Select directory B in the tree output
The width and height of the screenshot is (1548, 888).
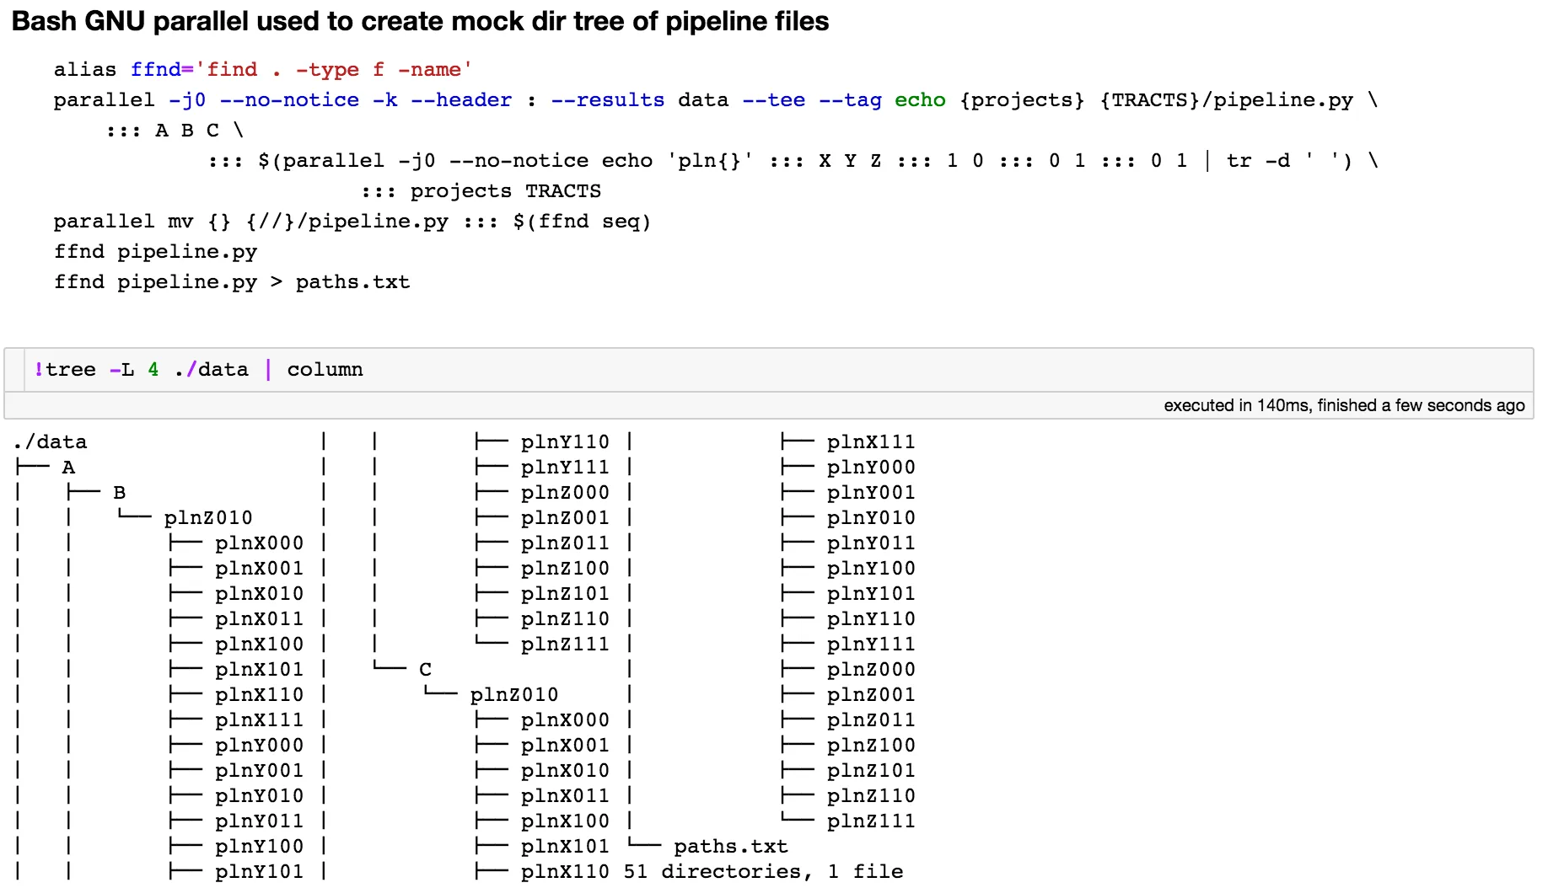coord(119,493)
